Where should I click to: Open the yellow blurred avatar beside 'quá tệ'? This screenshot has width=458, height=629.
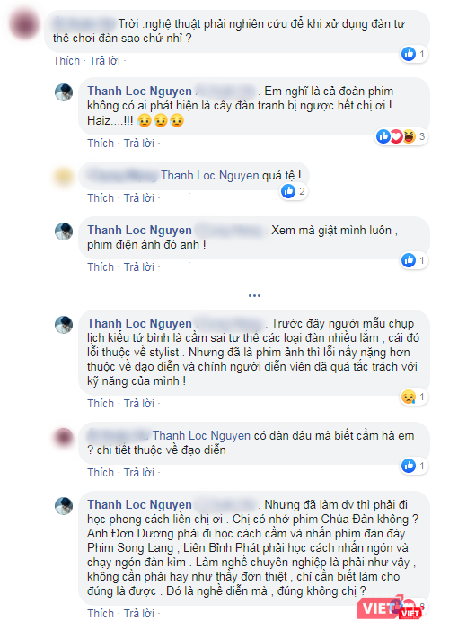pyautogui.click(x=64, y=177)
